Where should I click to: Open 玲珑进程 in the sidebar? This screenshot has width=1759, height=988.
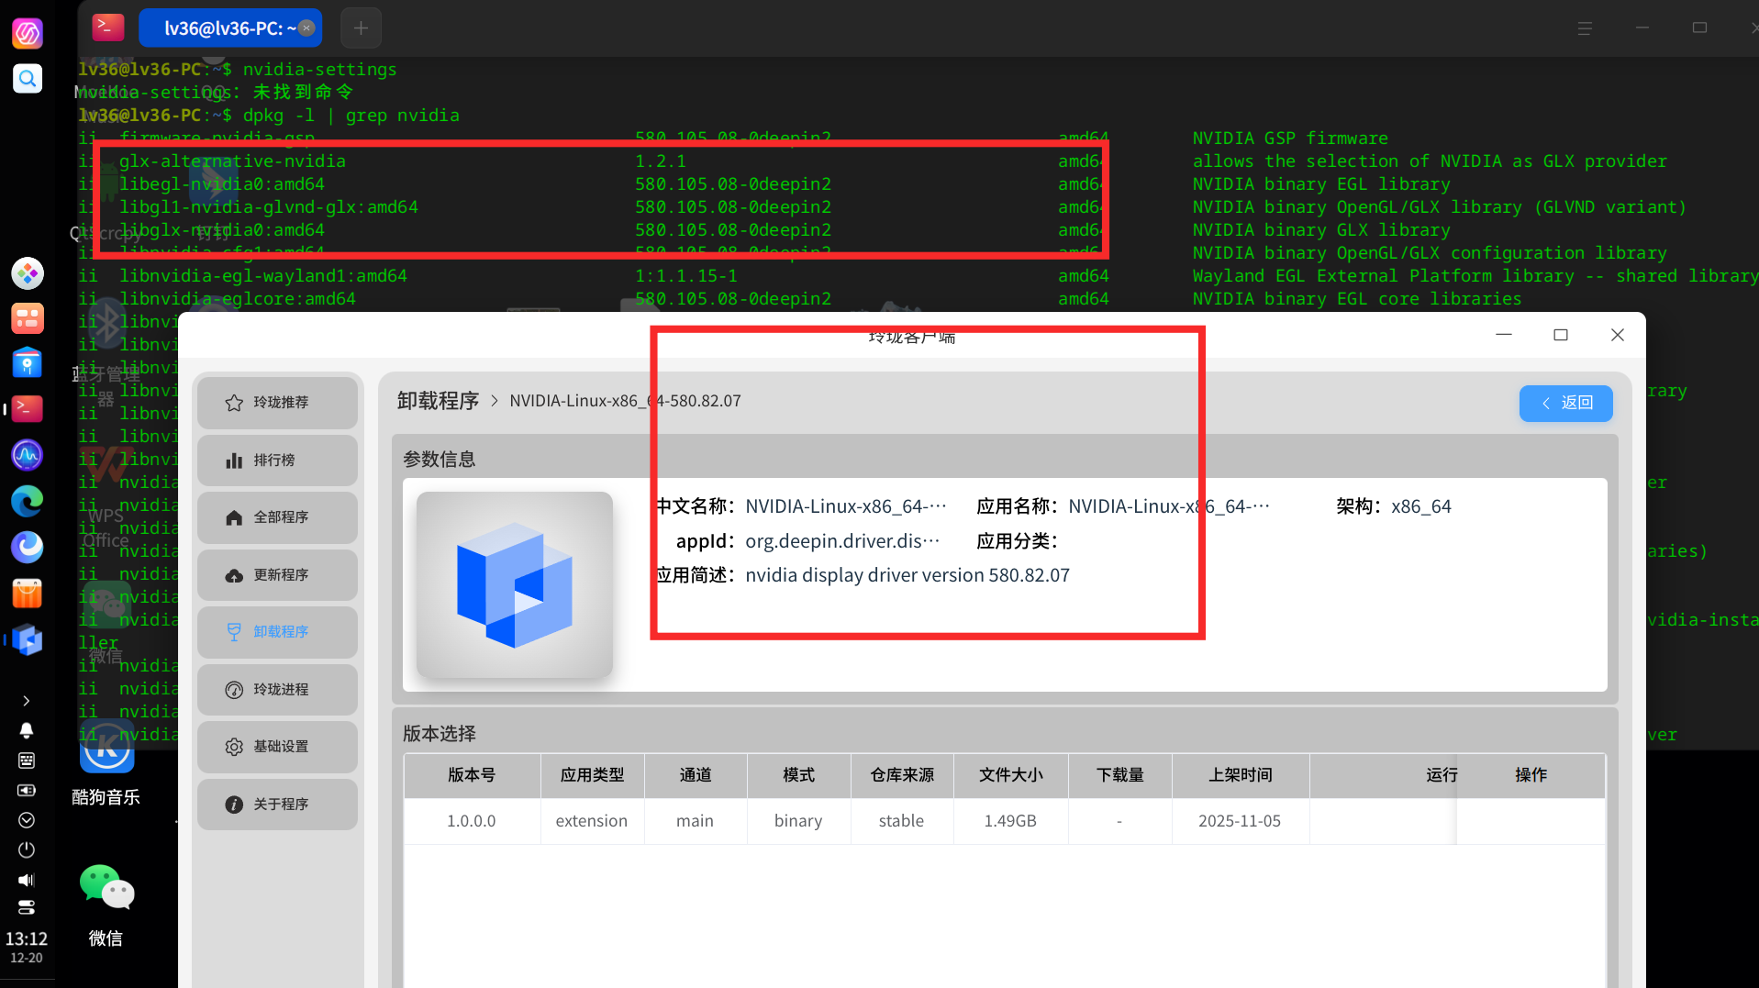[x=277, y=690]
